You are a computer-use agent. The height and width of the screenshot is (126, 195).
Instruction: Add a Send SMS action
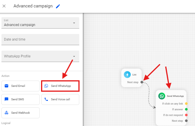pyautogui.click(x=20, y=99)
